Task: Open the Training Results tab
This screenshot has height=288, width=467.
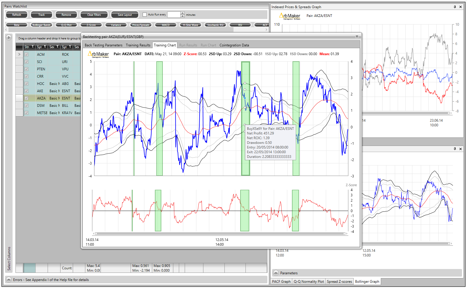Action: tap(138, 45)
